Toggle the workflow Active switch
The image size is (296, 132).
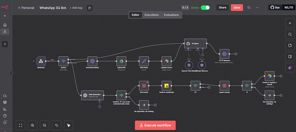pyautogui.click(x=205, y=8)
